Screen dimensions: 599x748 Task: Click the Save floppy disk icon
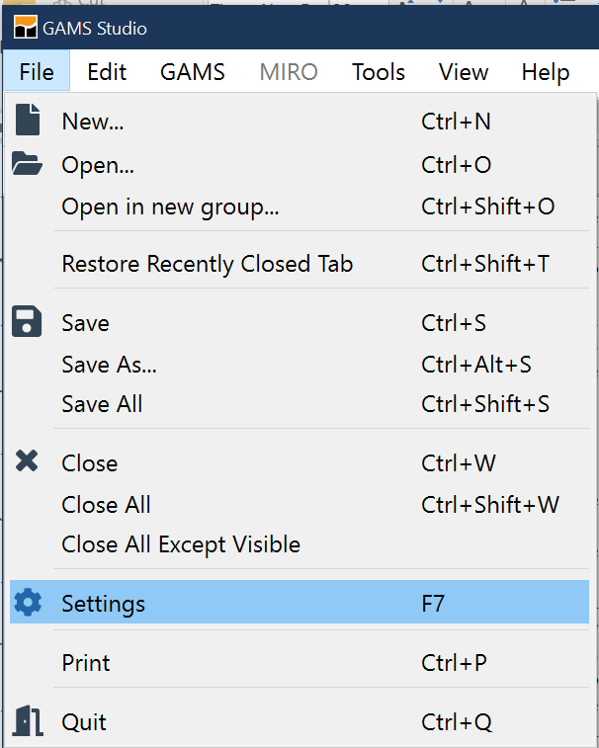tap(28, 322)
